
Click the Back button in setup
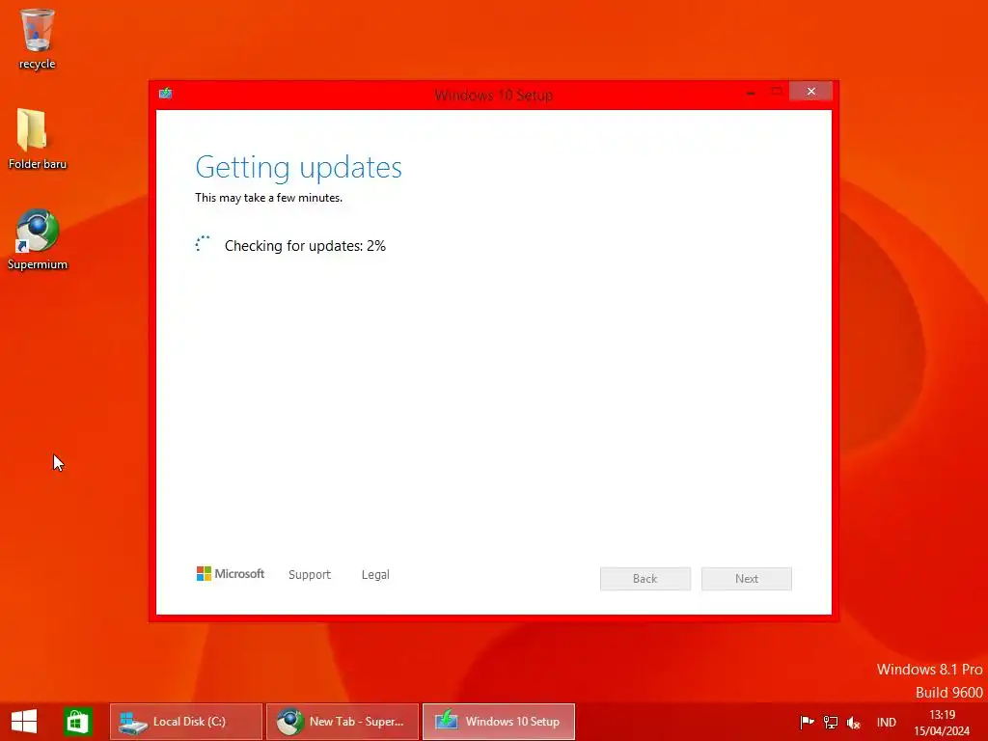coord(645,579)
